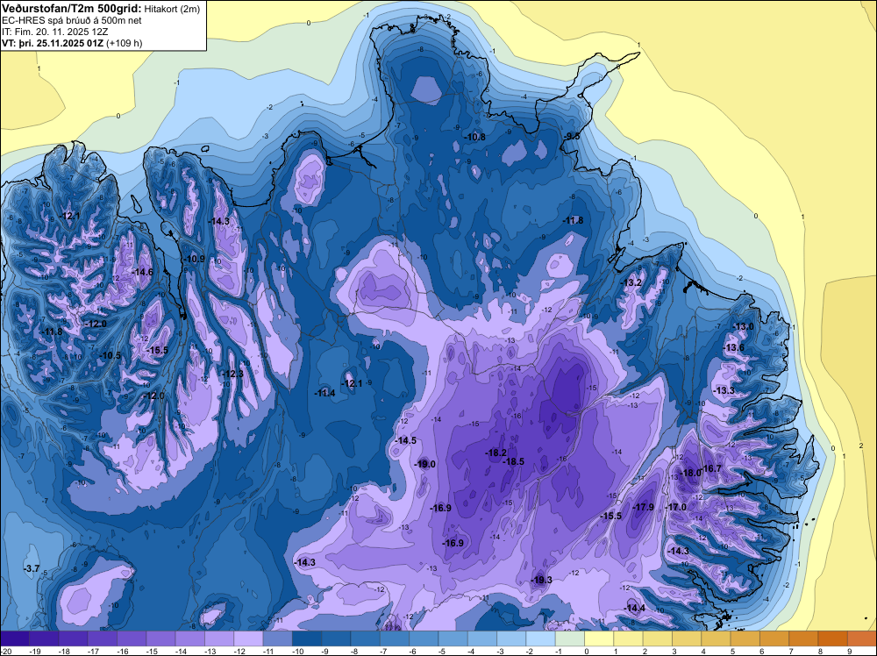Screen dimensions: 877x656
Task: Select the -18.5 temperature value
Action: click(514, 461)
